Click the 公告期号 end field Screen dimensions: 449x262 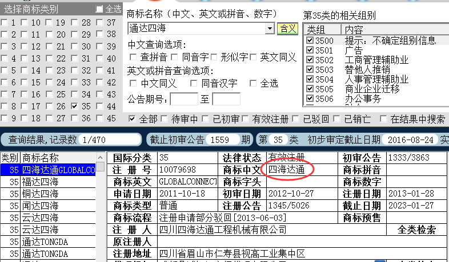click(226, 99)
